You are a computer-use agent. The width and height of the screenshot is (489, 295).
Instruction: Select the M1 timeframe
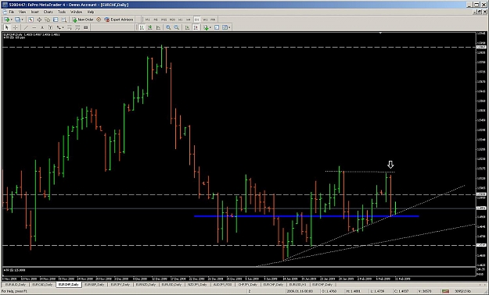148,20
